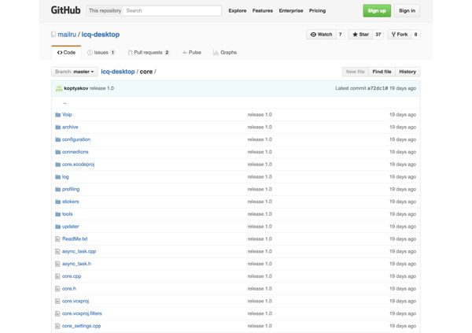Click the core_settings.cpp file icon
Screen dimensions: 472x333
click(x=57, y=326)
